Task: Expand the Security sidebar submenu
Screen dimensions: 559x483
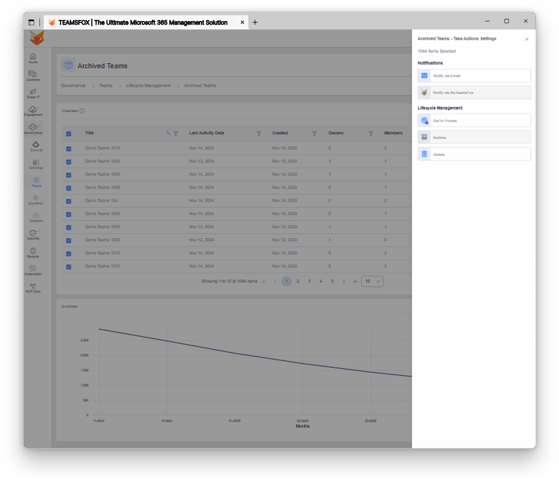Action: 38,232
